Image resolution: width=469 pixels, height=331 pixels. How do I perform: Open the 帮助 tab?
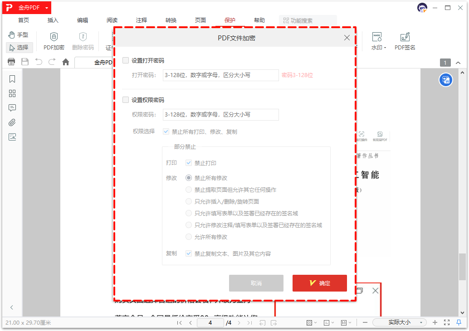pos(259,20)
